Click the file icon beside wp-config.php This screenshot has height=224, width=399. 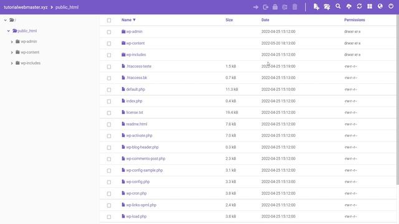pos(123,182)
